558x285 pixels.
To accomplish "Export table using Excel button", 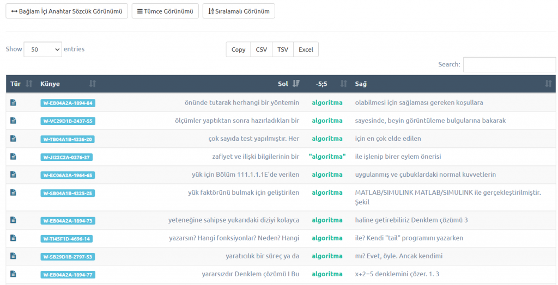I will coord(306,49).
